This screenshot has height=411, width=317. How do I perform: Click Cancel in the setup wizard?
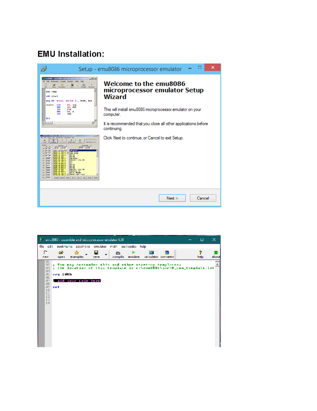pyautogui.click(x=203, y=198)
